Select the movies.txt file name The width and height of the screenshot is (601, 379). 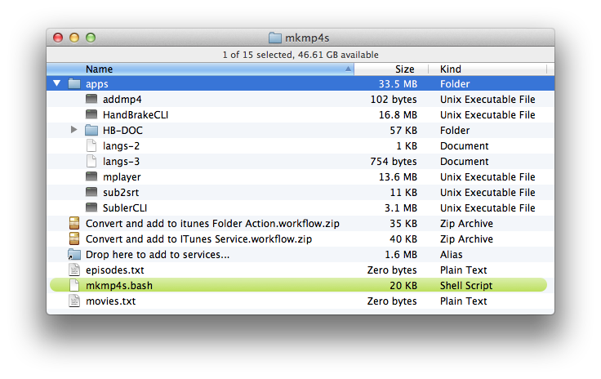(111, 301)
